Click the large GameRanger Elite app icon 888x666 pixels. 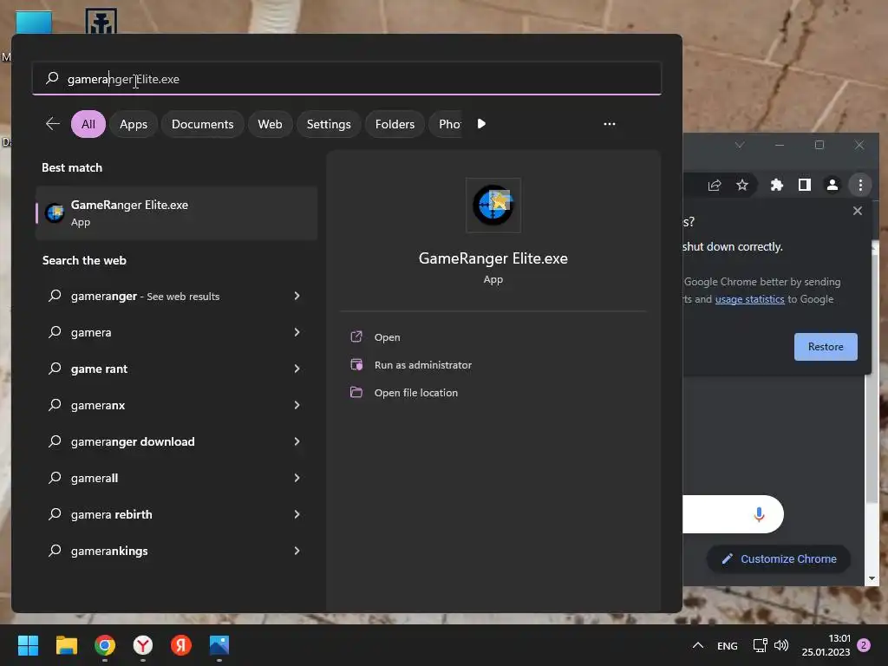493,205
